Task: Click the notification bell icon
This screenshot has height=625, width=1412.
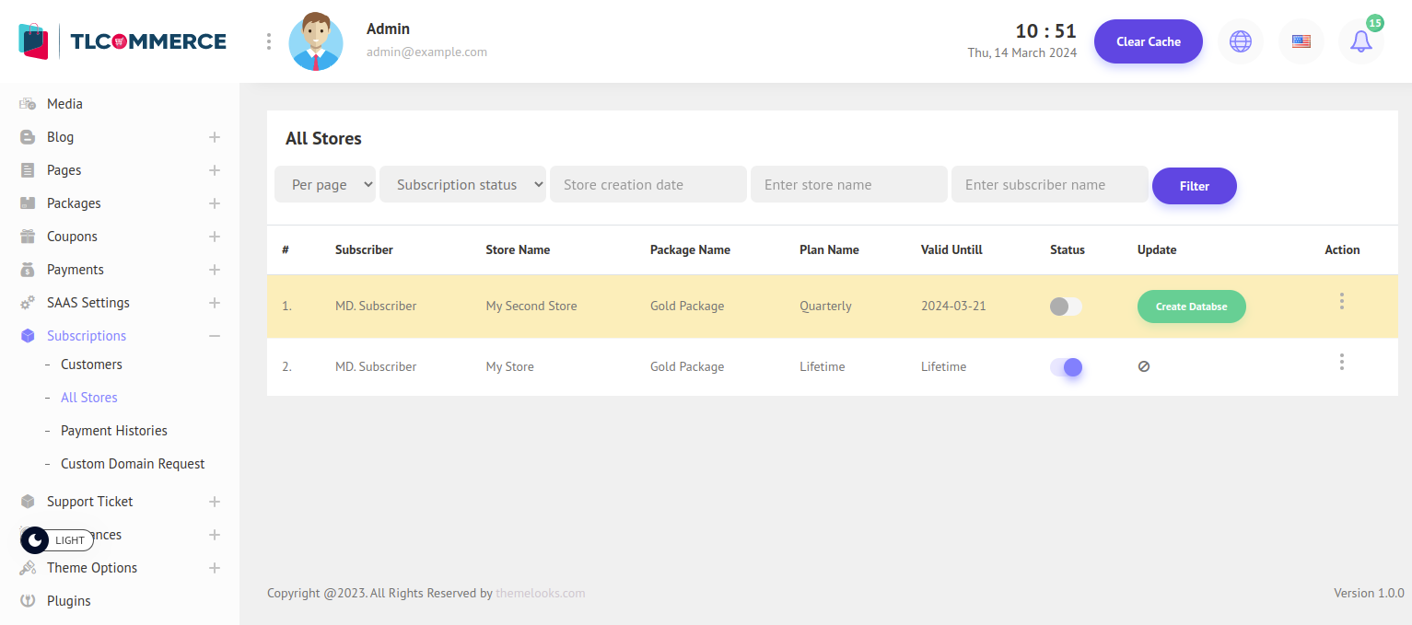Action: [1360, 41]
